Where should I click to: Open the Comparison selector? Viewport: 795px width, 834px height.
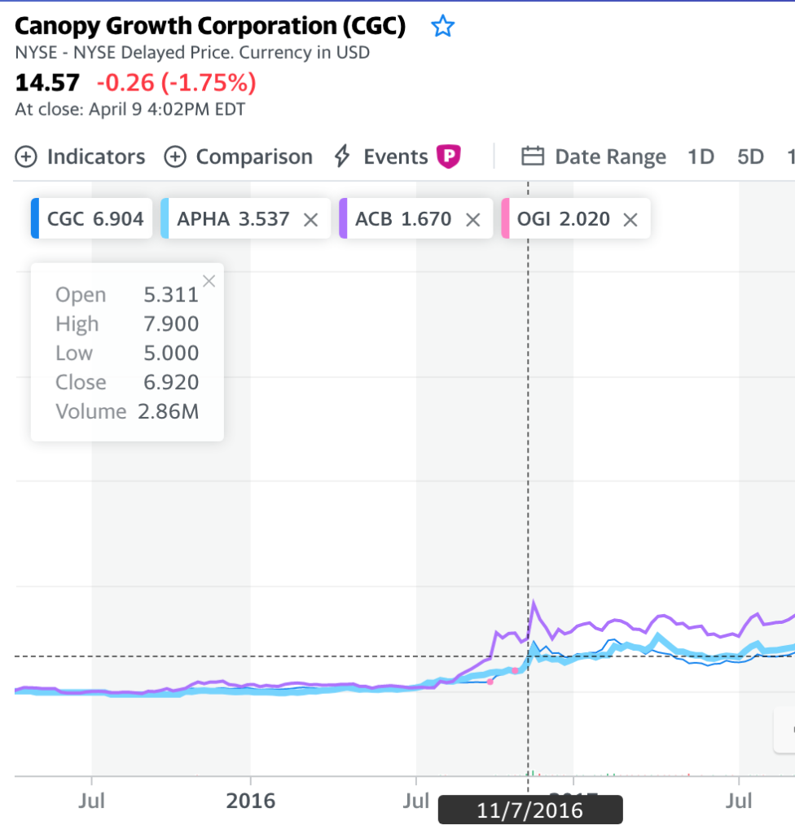(x=239, y=157)
